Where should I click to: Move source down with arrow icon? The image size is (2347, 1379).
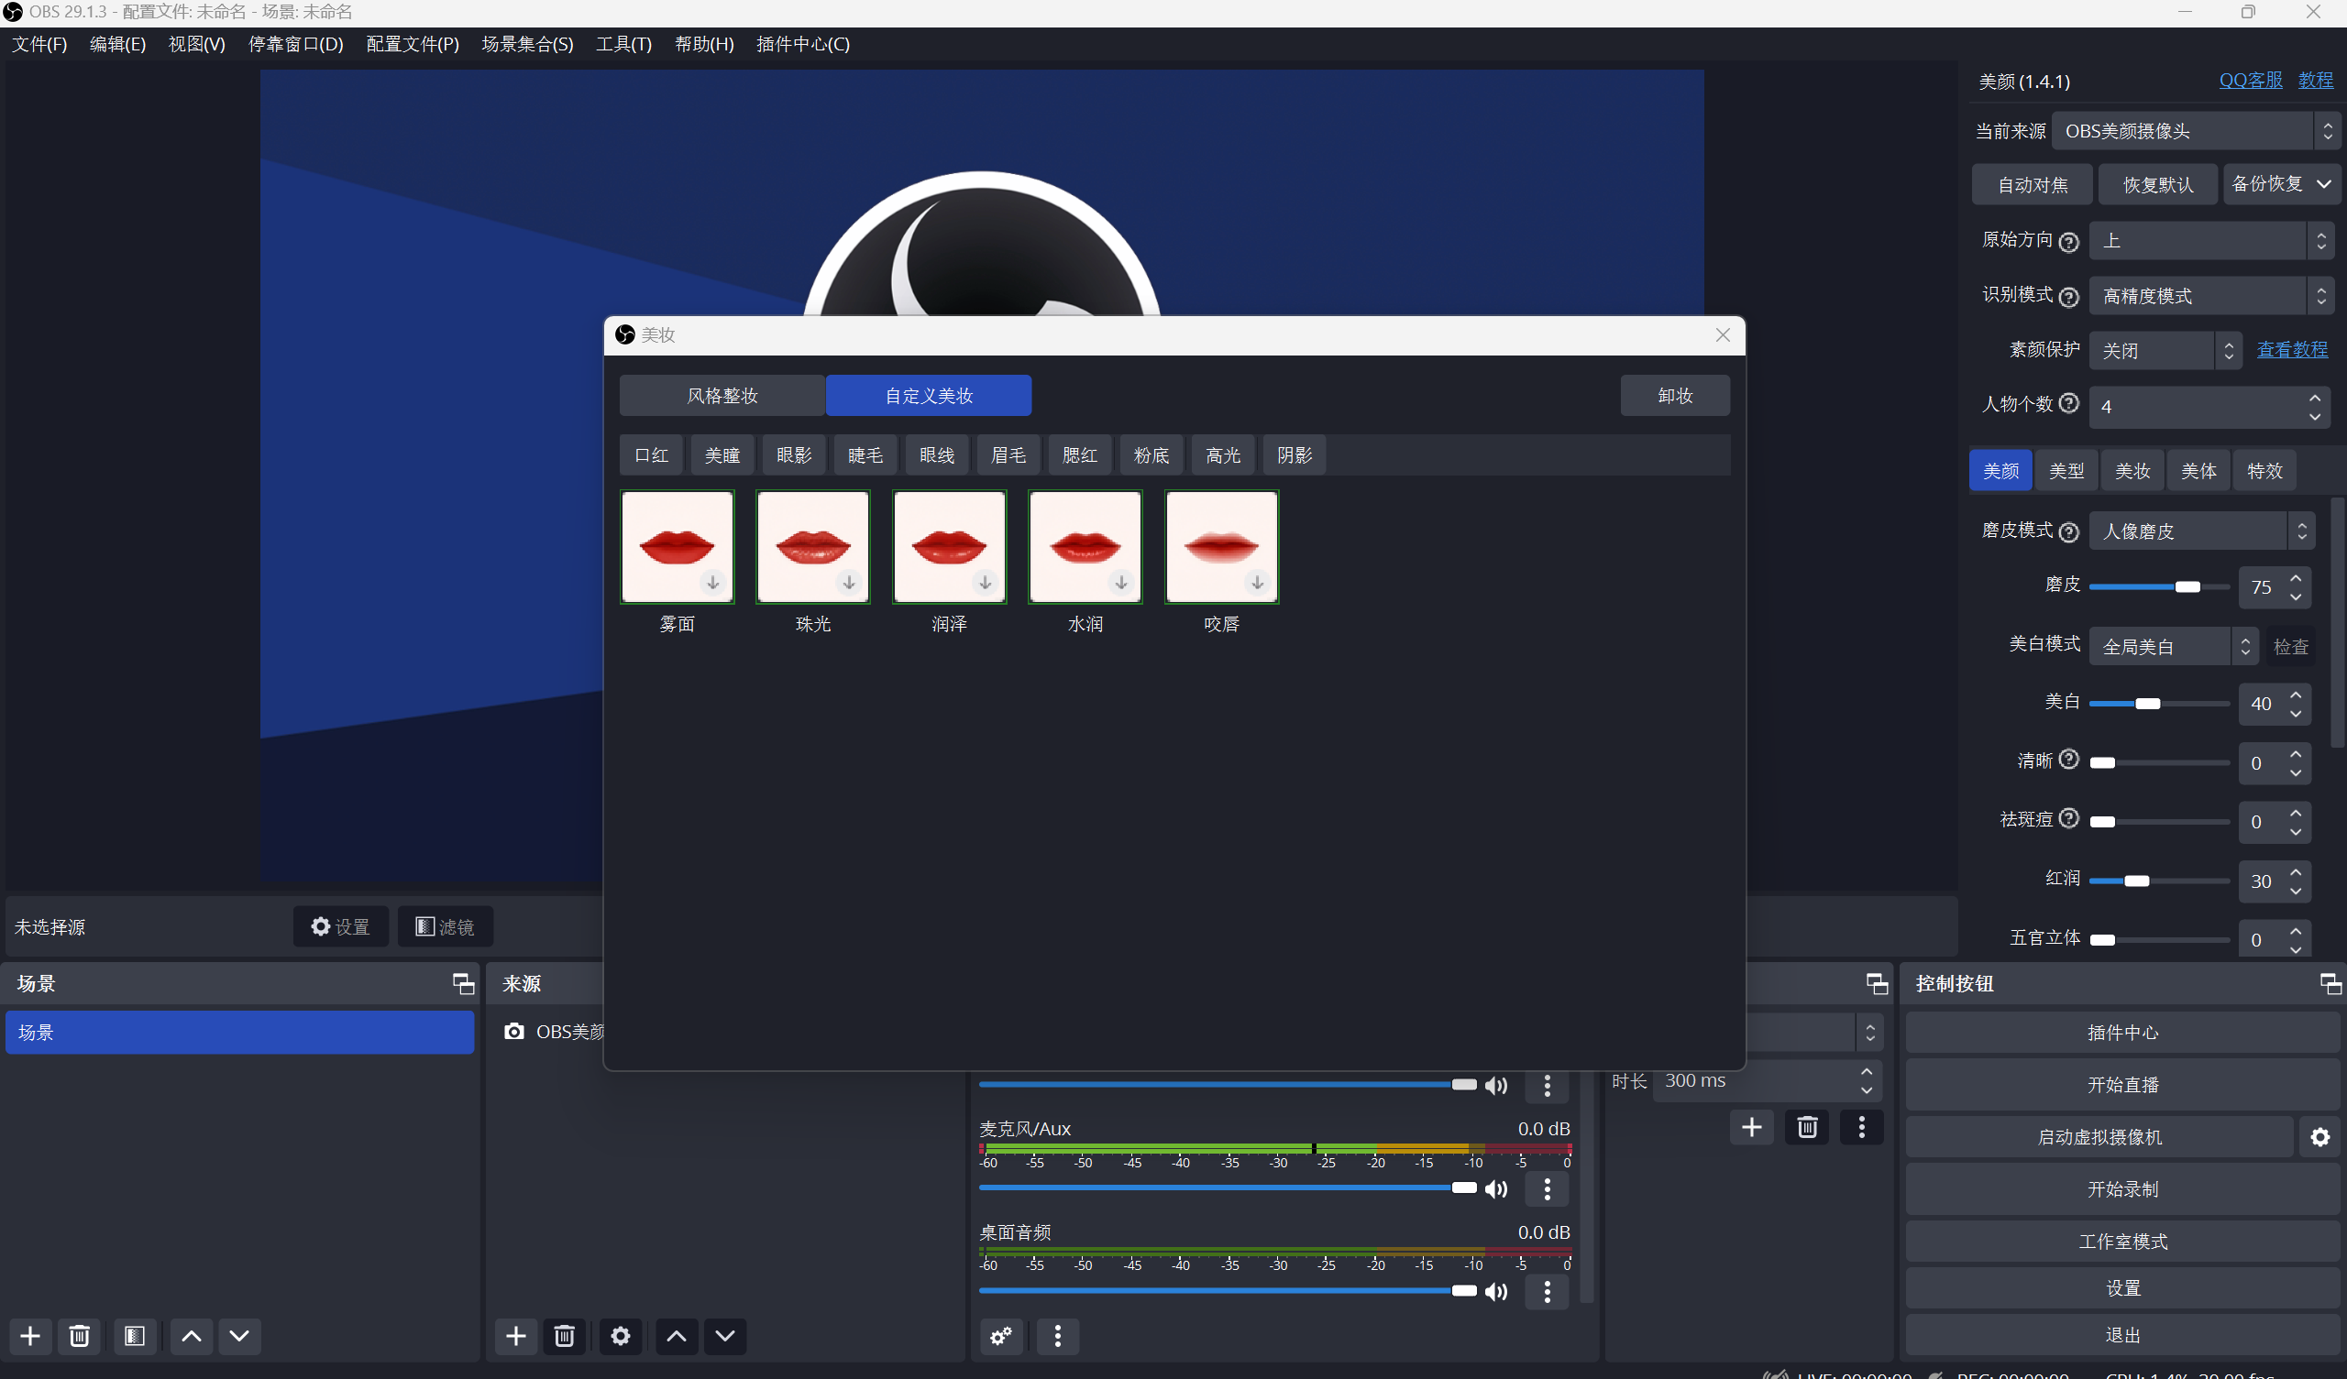point(724,1335)
